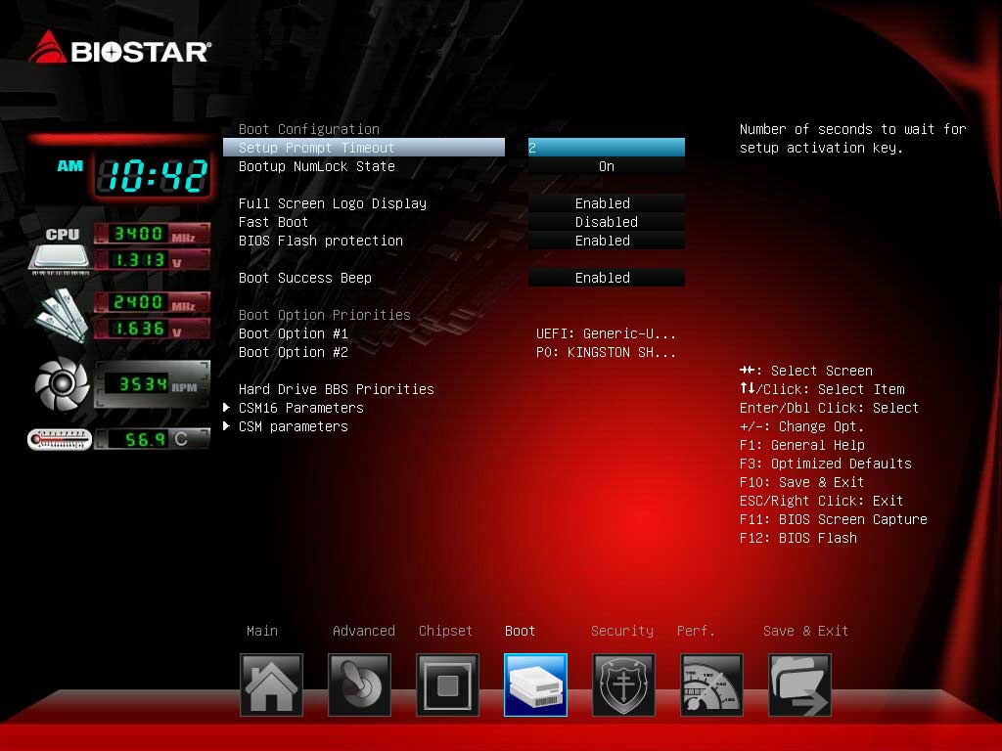
Task: Open CSM parameters entry
Action: click(x=294, y=426)
